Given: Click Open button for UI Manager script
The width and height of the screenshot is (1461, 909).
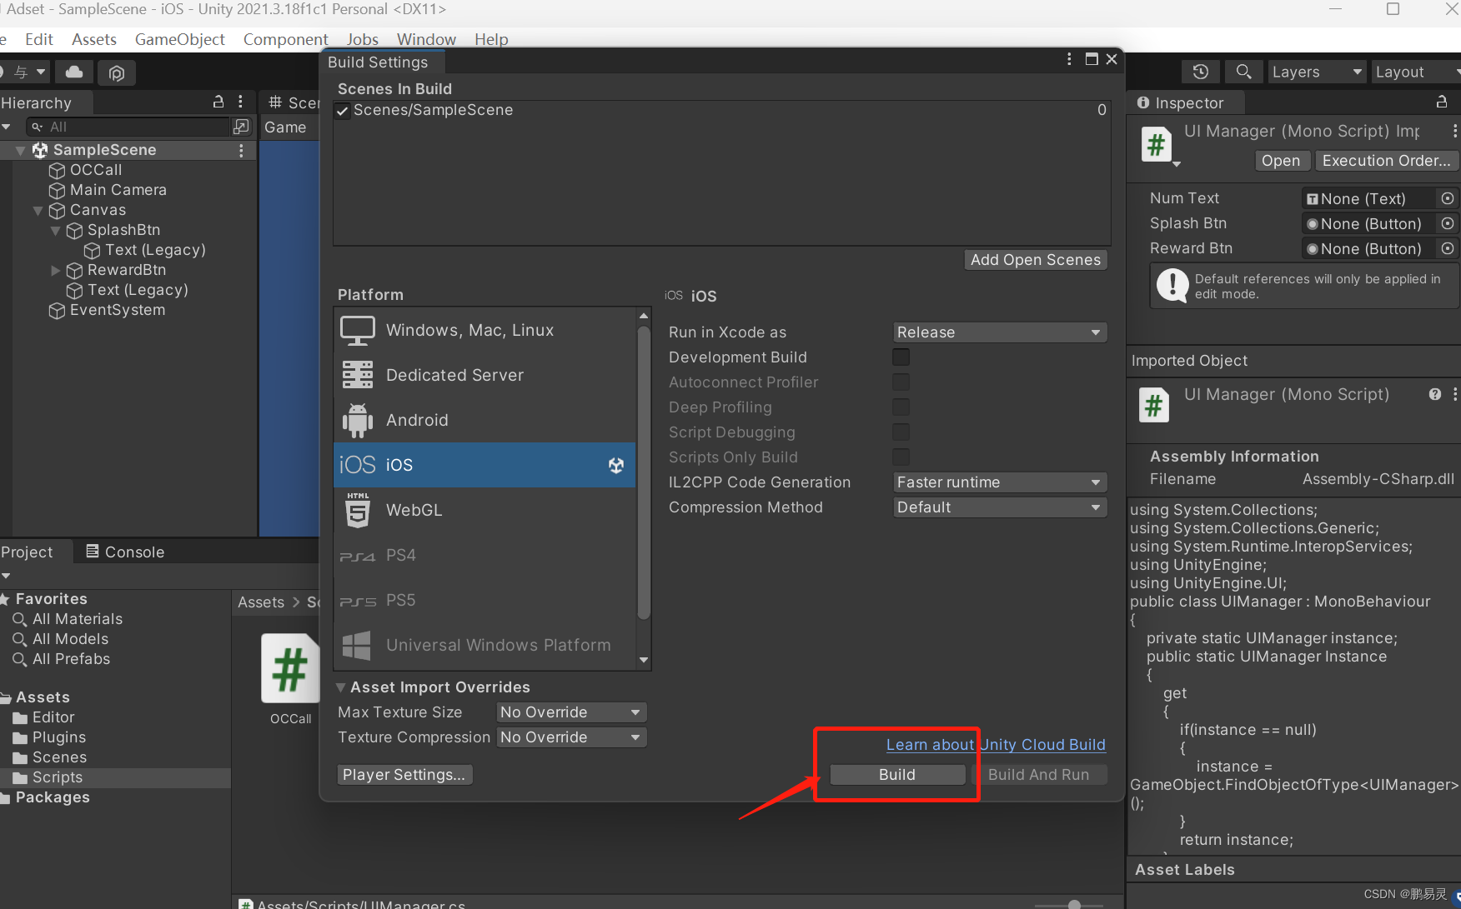Looking at the screenshot, I should 1281,161.
